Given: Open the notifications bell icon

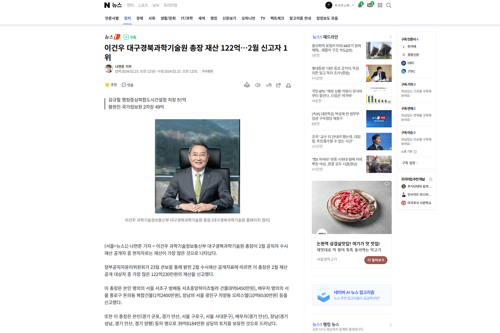Looking at the screenshot, I should pos(360,5).
